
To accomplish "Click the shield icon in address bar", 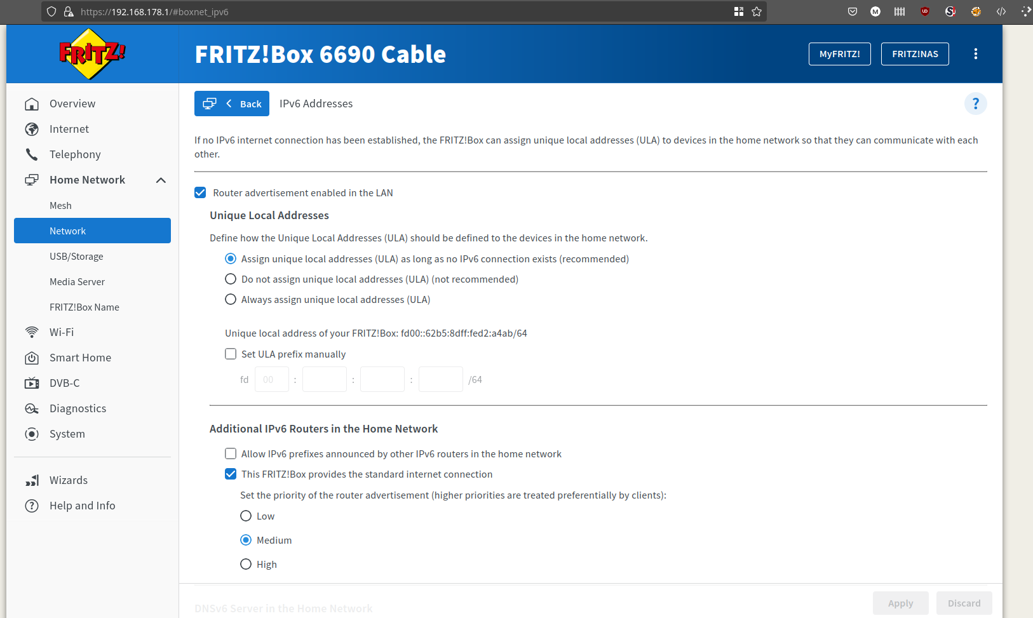I will click(51, 11).
